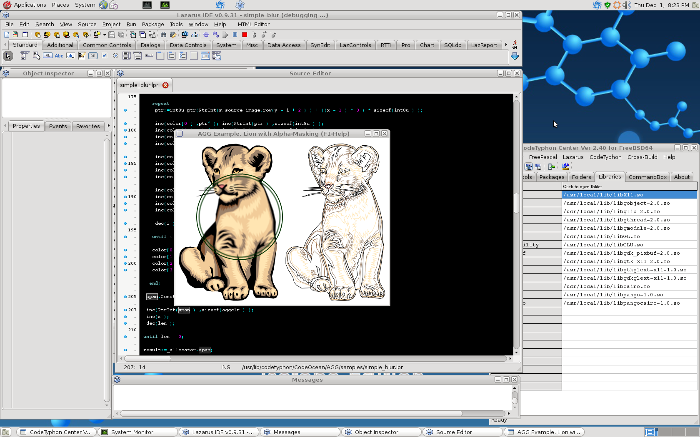This screenshot has height=437, width=700.
Task: Switch to CodeTyphon Center via the taskbar
Action: (x=57, y=432)
